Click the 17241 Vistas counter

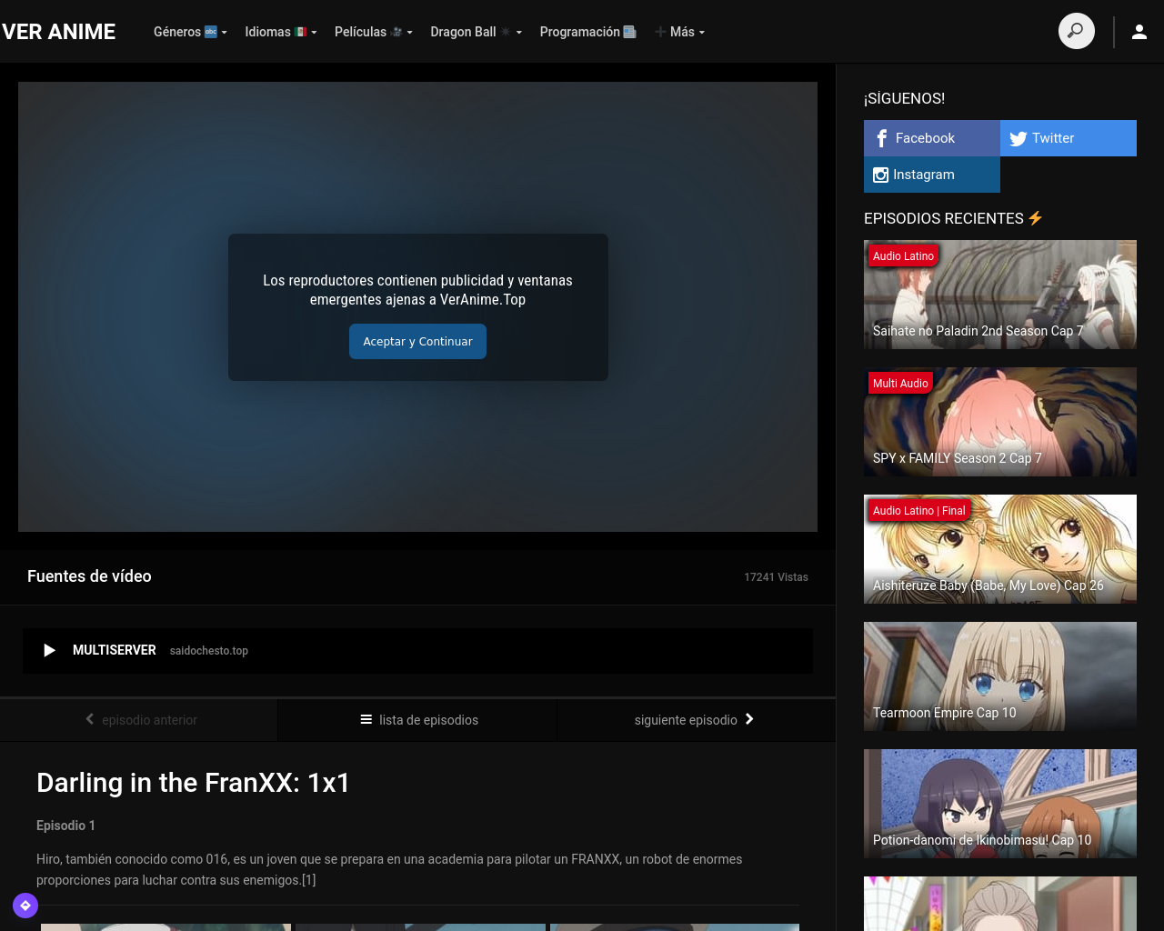coord(776,577)
